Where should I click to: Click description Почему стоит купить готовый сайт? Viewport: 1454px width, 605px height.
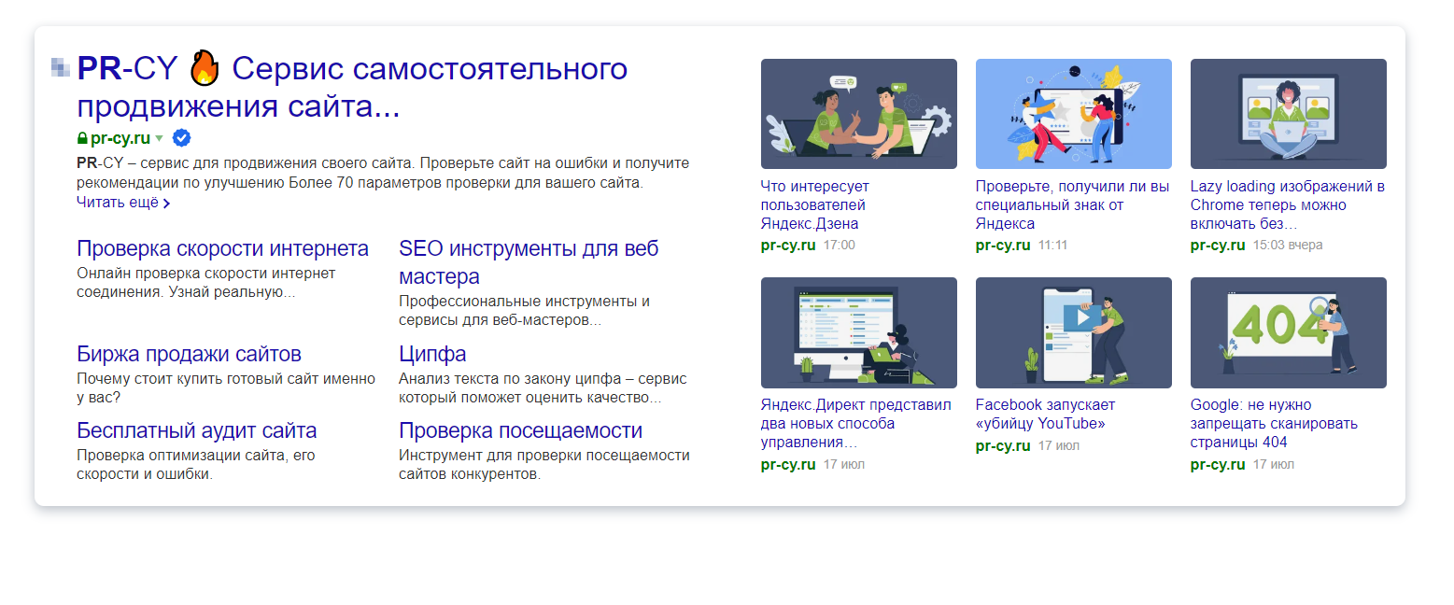tap(226, 387)
